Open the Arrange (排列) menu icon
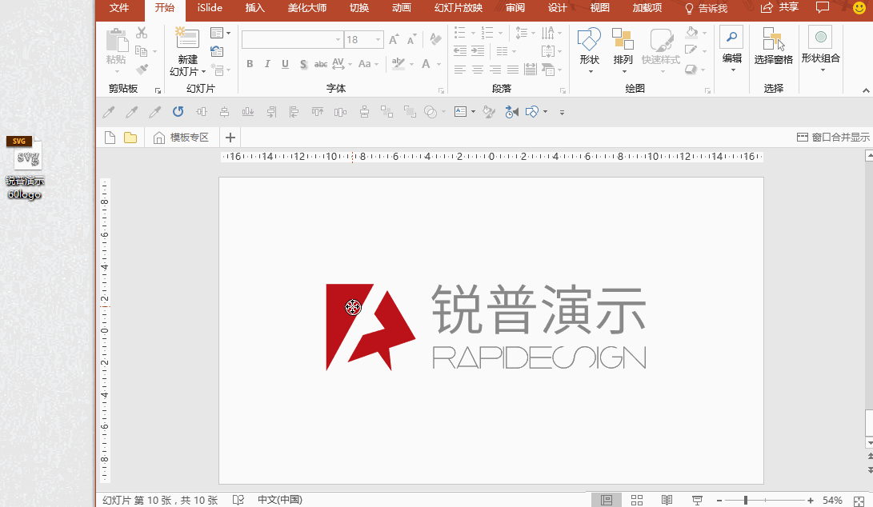 [623, 39]
